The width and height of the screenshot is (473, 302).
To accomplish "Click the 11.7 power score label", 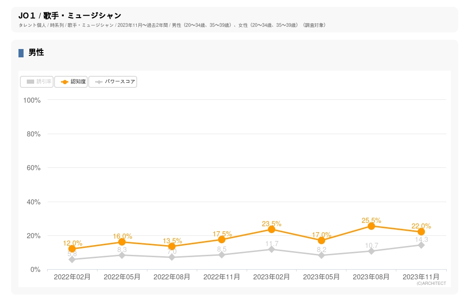I will point(272,244).
